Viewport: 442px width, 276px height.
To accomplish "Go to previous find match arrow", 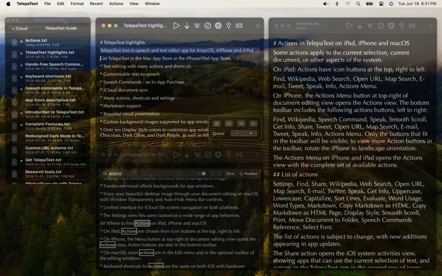I will tap(213, 173).
